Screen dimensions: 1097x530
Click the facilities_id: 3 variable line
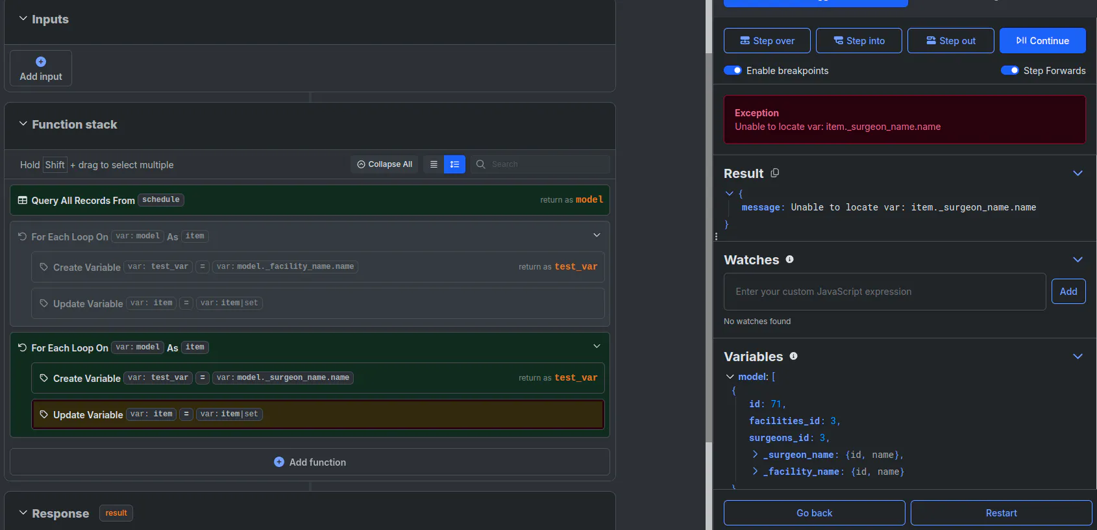[795, 421]
